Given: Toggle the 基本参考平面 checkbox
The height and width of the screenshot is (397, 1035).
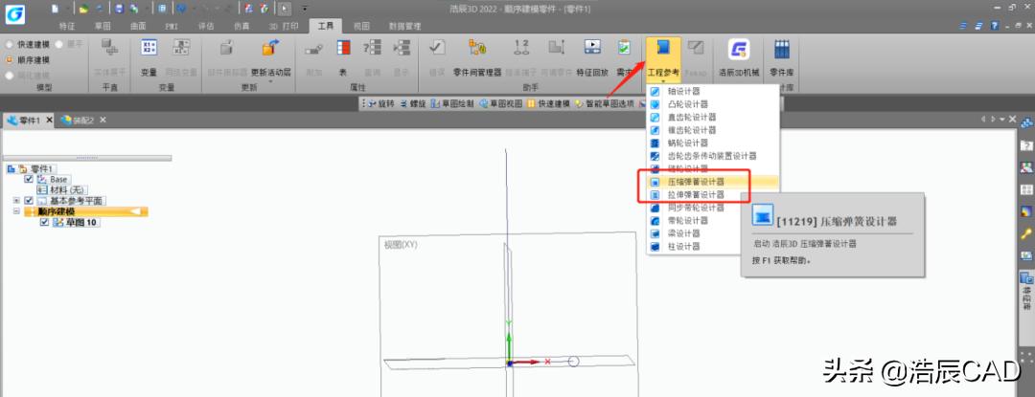Looking at the screenshot, I should click(29, 200).
